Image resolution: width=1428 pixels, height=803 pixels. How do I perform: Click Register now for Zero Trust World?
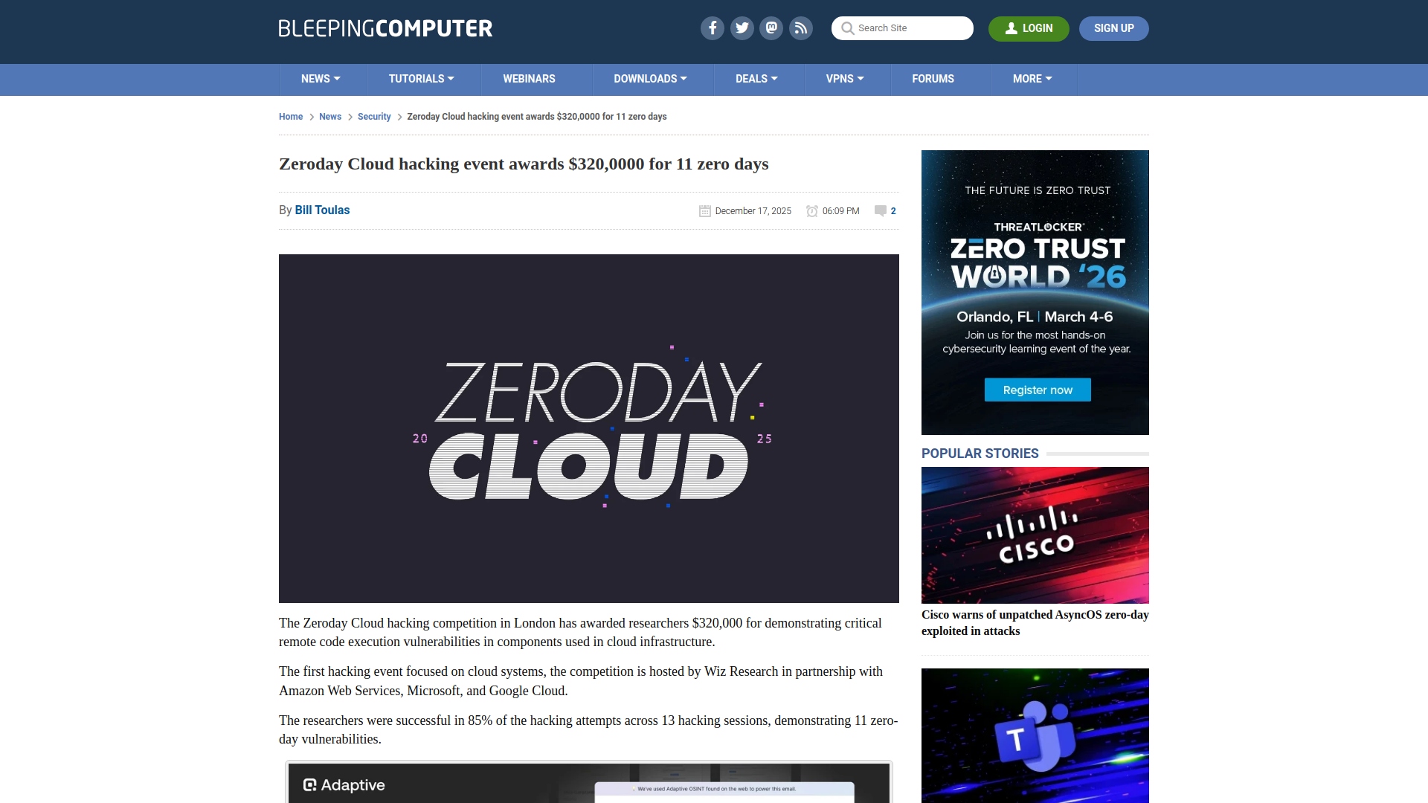(1037, 390)
